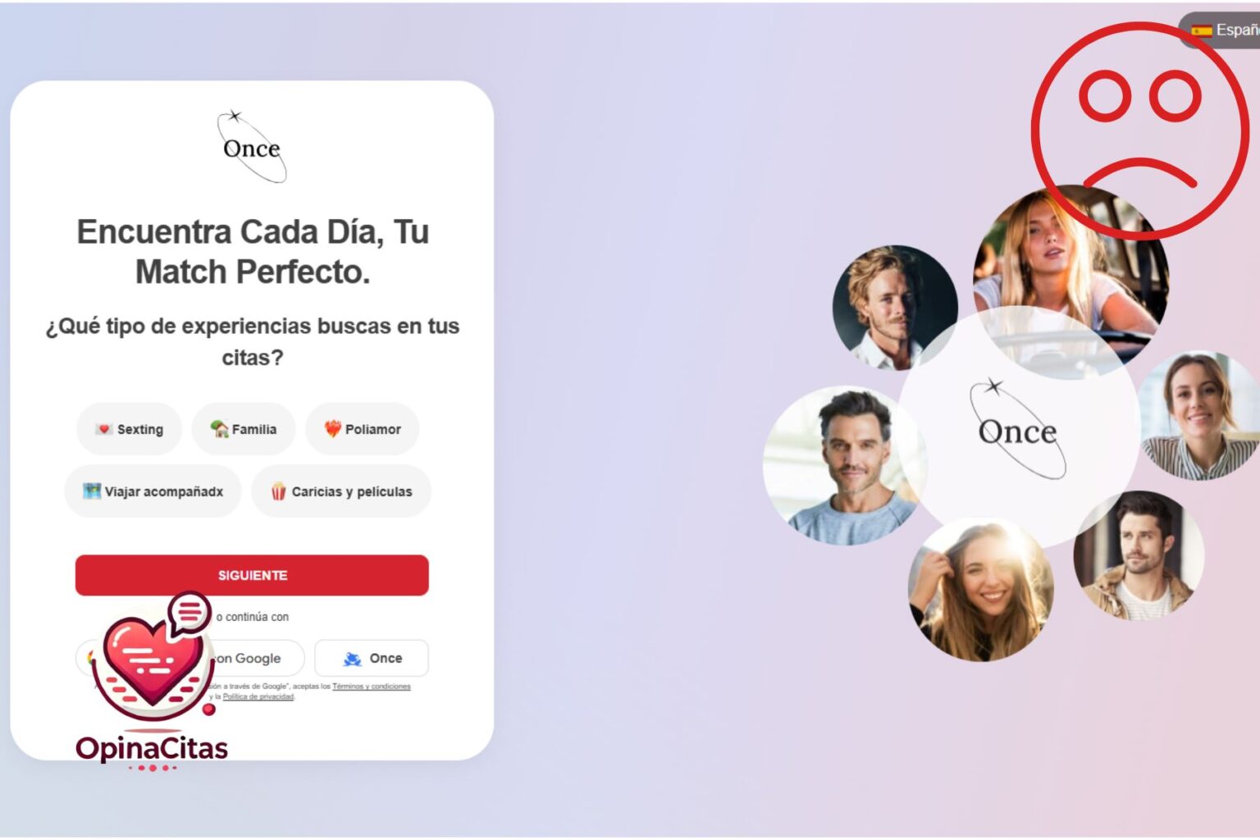The width and height of the screenshot is (1260, 840).
Task: Open the dark-haired man in gray sweater photo
Action: pyautogui.click(x=843, y=466)
